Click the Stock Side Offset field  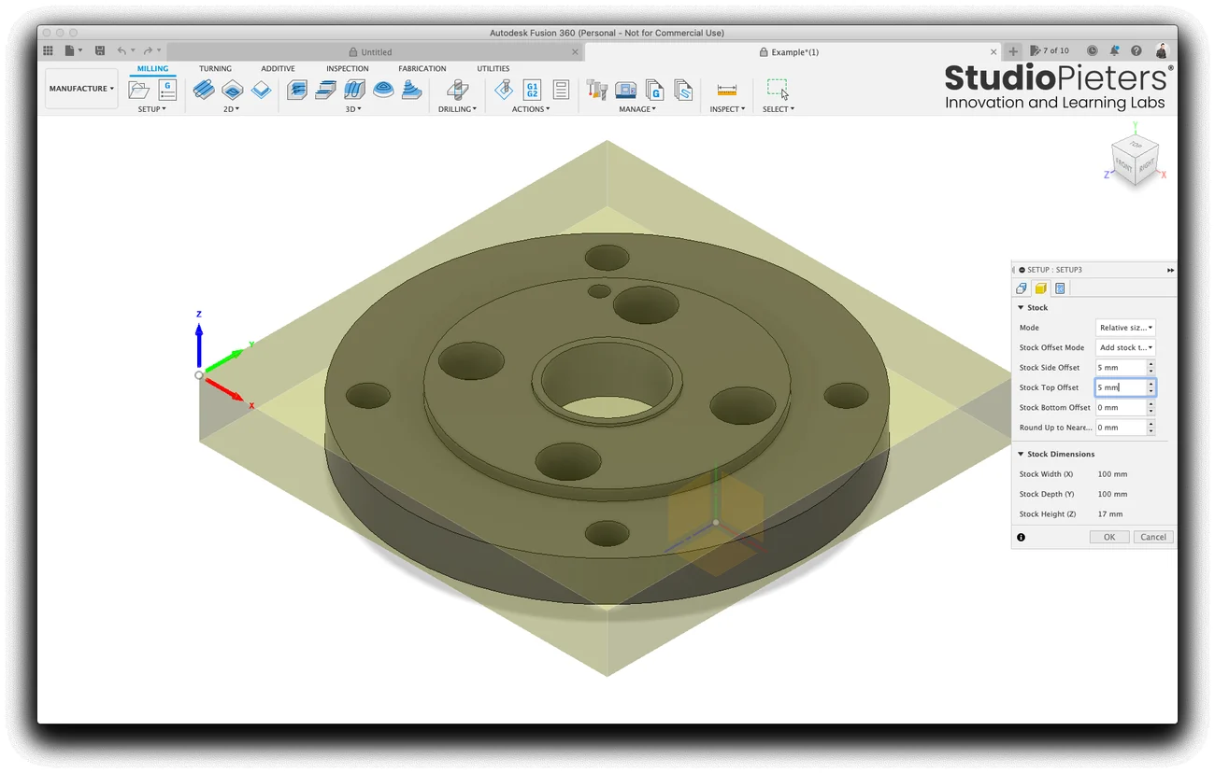(x=1121, y=368)
